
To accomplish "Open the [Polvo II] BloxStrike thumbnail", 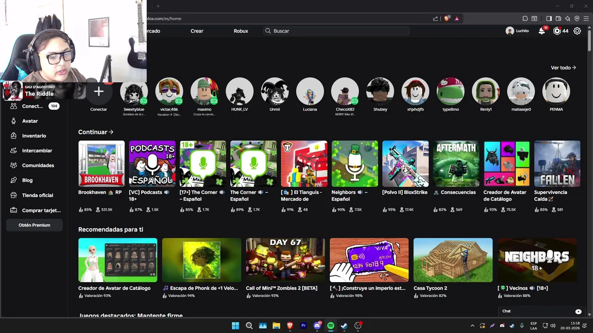I will [x=405, y=164].
